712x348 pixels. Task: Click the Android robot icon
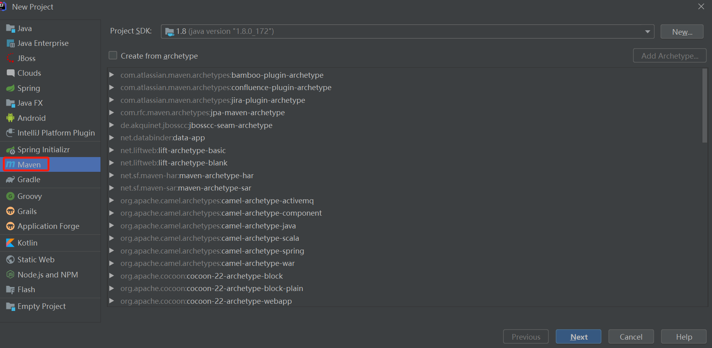coord(10,118)
